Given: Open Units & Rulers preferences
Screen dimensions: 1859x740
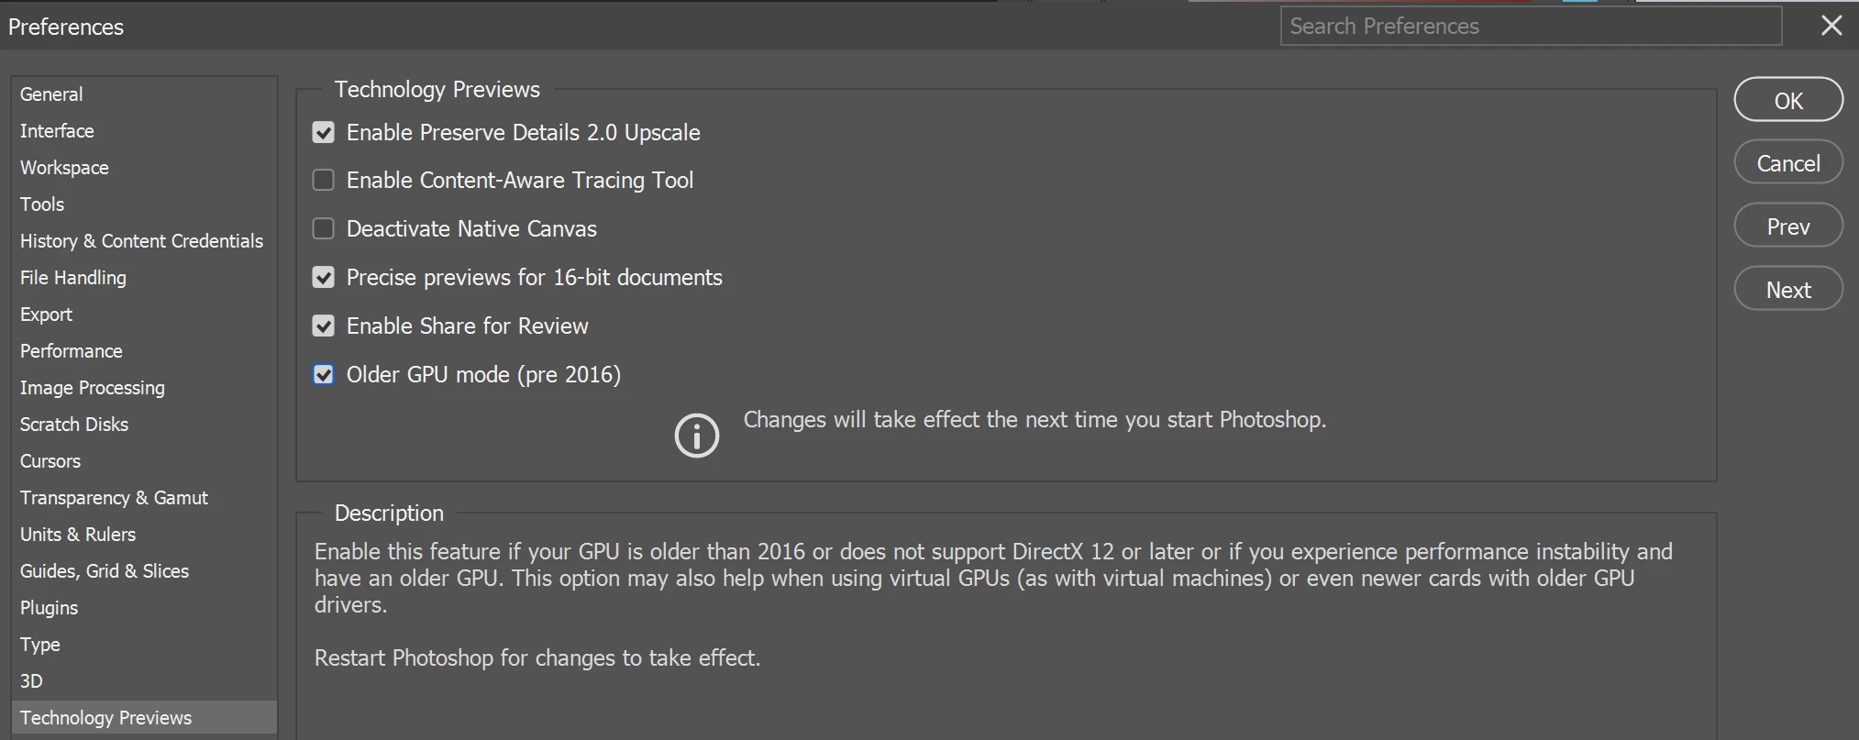Looking at the screenshot, I should tap(144, 535).
